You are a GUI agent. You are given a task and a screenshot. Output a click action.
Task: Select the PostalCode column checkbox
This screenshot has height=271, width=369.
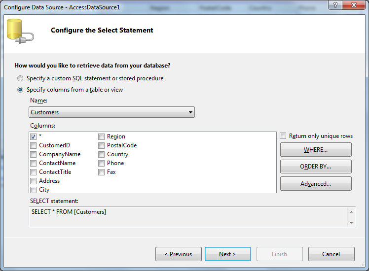(101, 145)
